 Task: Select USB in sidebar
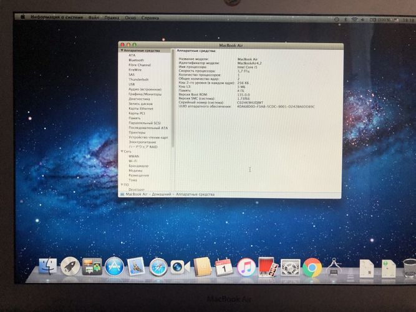132,84
